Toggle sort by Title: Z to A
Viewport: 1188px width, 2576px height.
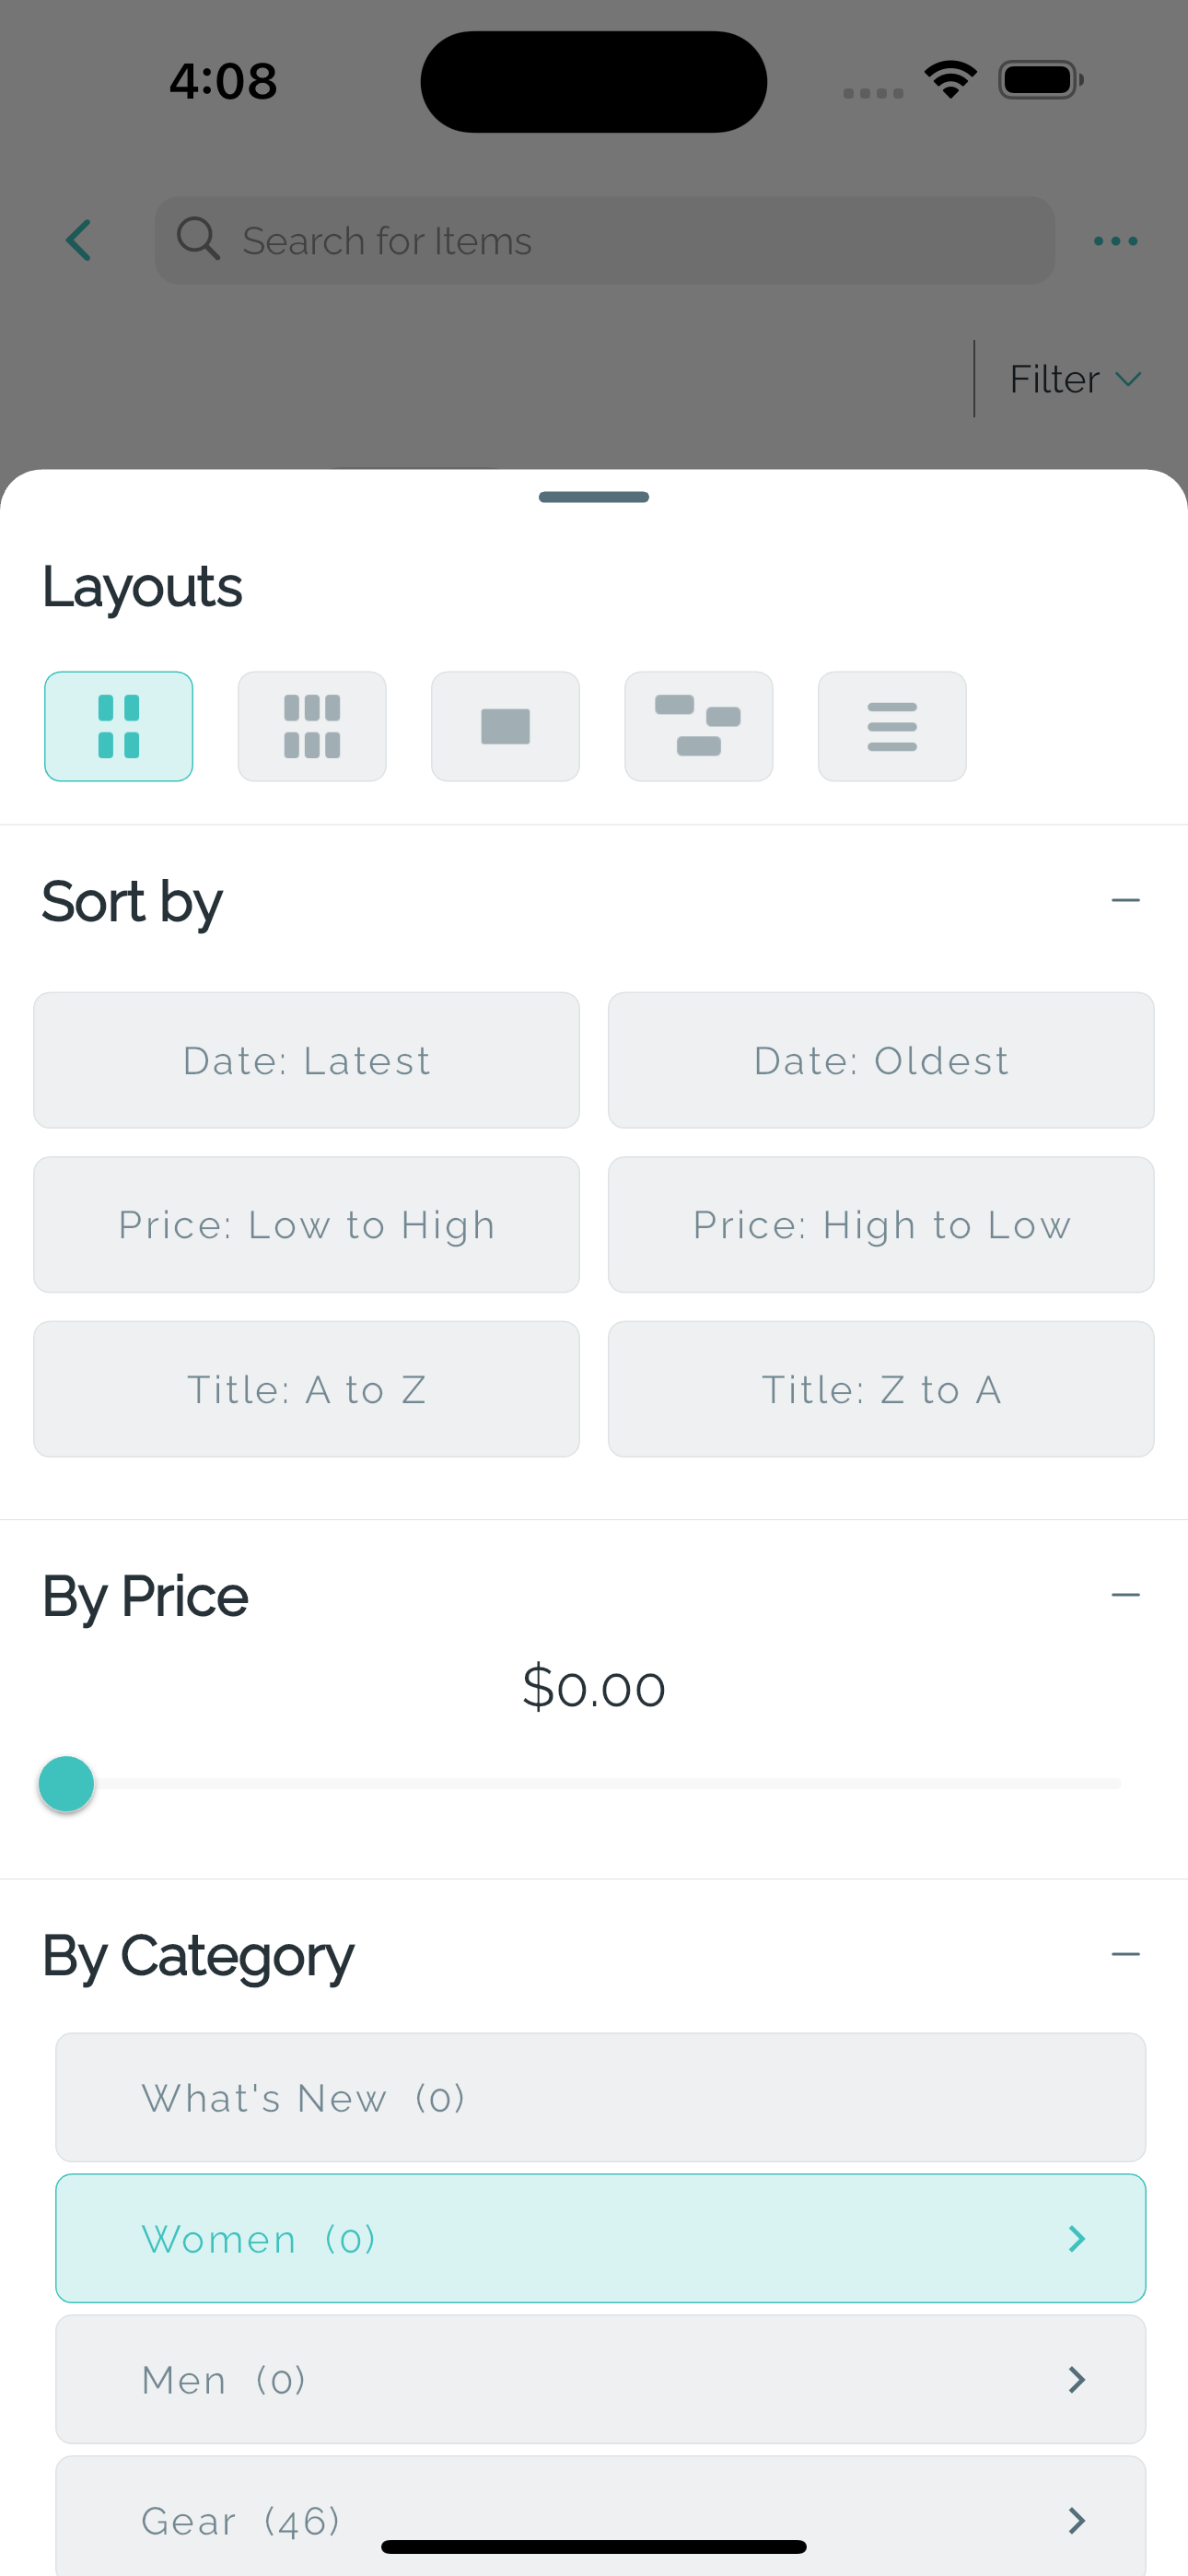coord(881,1389)
